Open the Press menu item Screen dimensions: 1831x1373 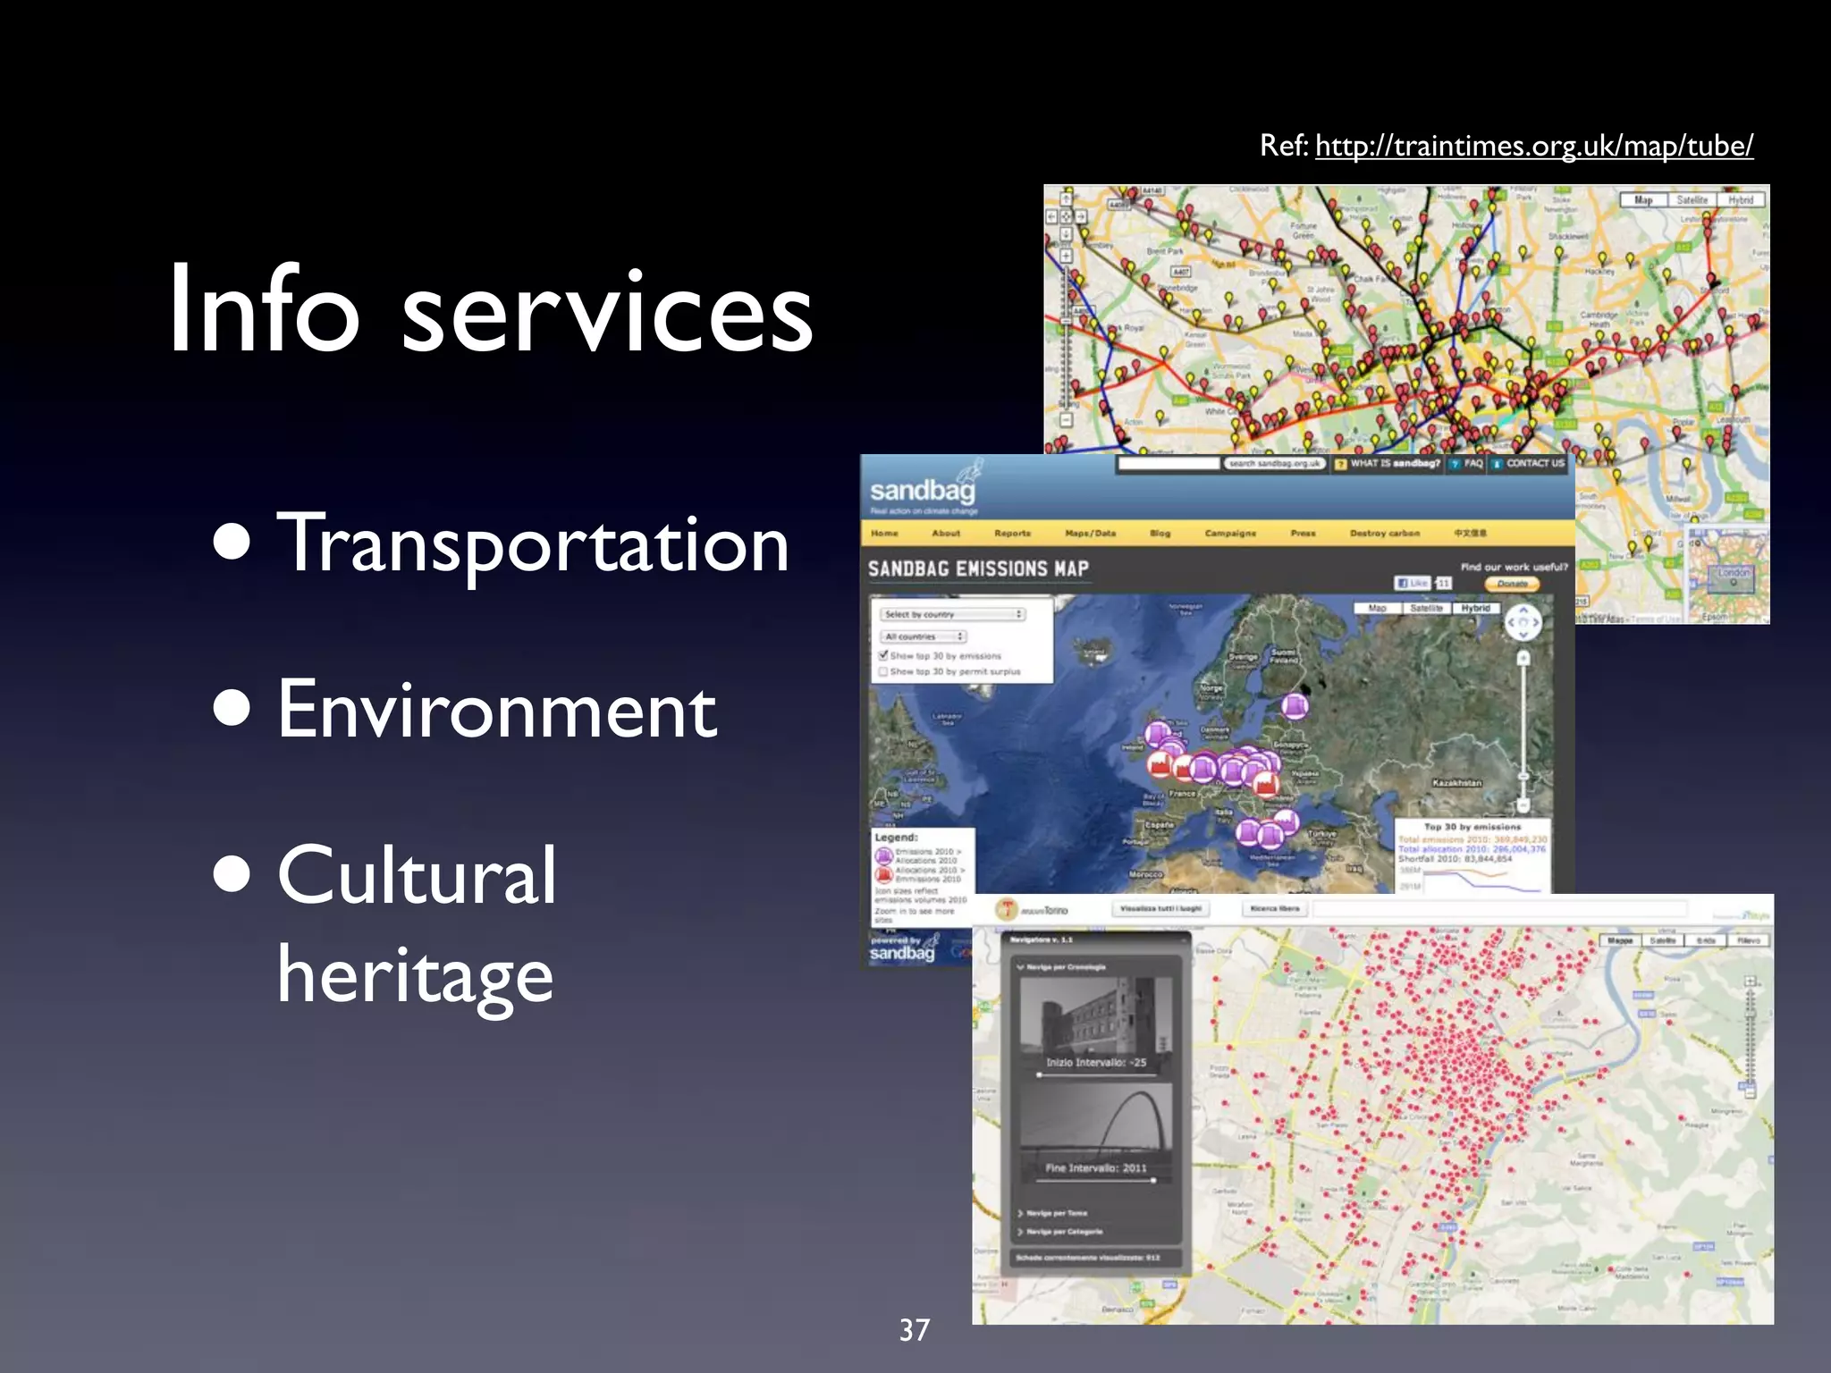[1303, 533]
